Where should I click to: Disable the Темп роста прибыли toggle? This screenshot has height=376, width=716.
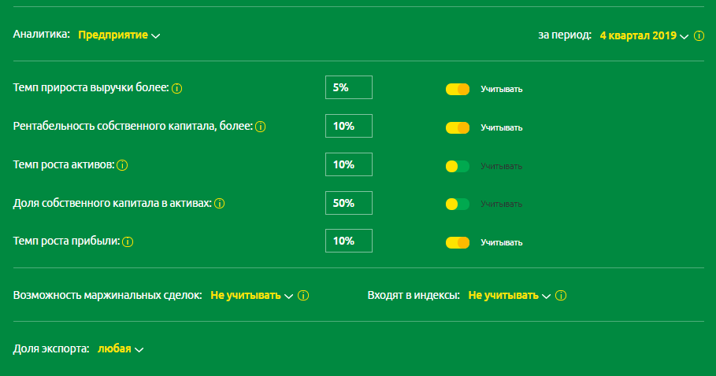(458, 242)
